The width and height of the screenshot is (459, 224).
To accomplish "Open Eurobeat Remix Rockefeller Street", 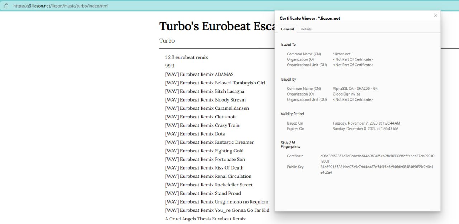I will tap(209, 185).
